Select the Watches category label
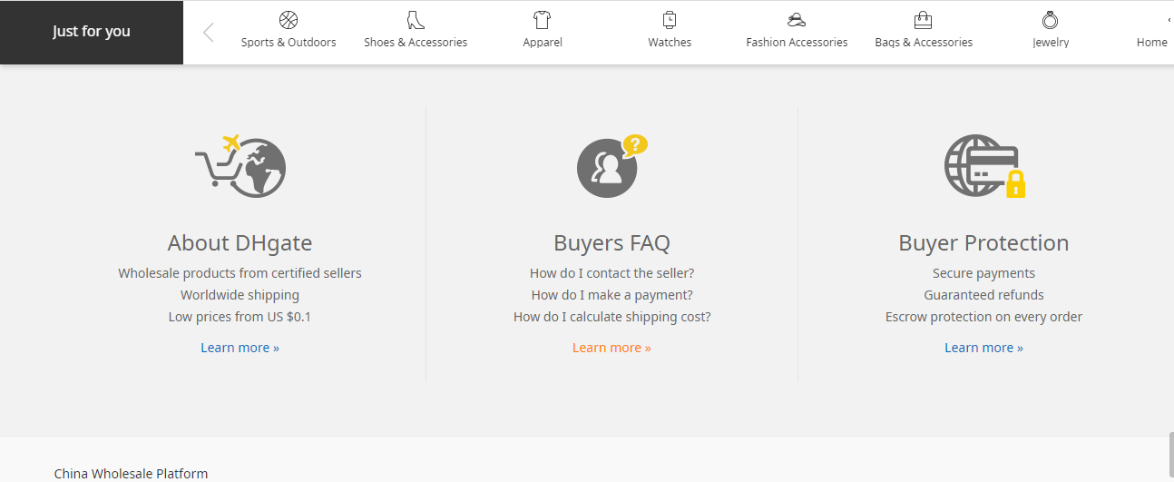 (x=670, y=43)
